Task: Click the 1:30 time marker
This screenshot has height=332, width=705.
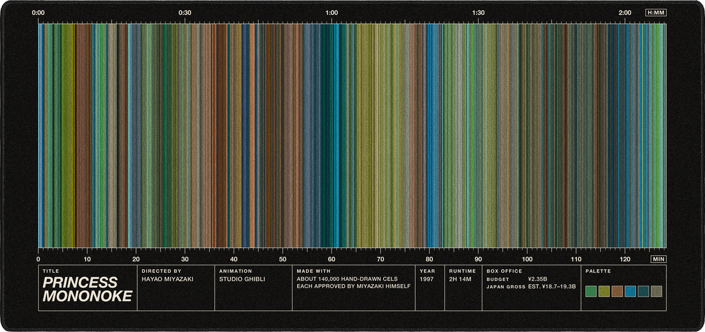Action: [478, 12]
